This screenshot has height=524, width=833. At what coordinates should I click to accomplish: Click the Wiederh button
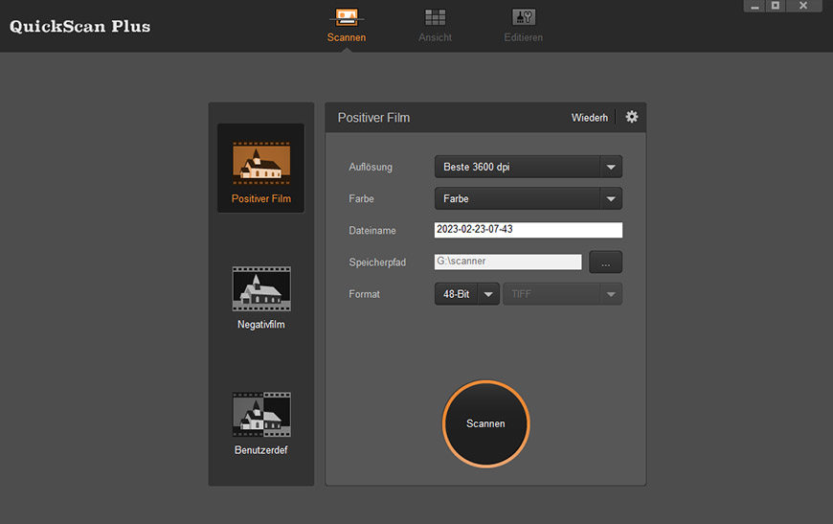point(589,118)
